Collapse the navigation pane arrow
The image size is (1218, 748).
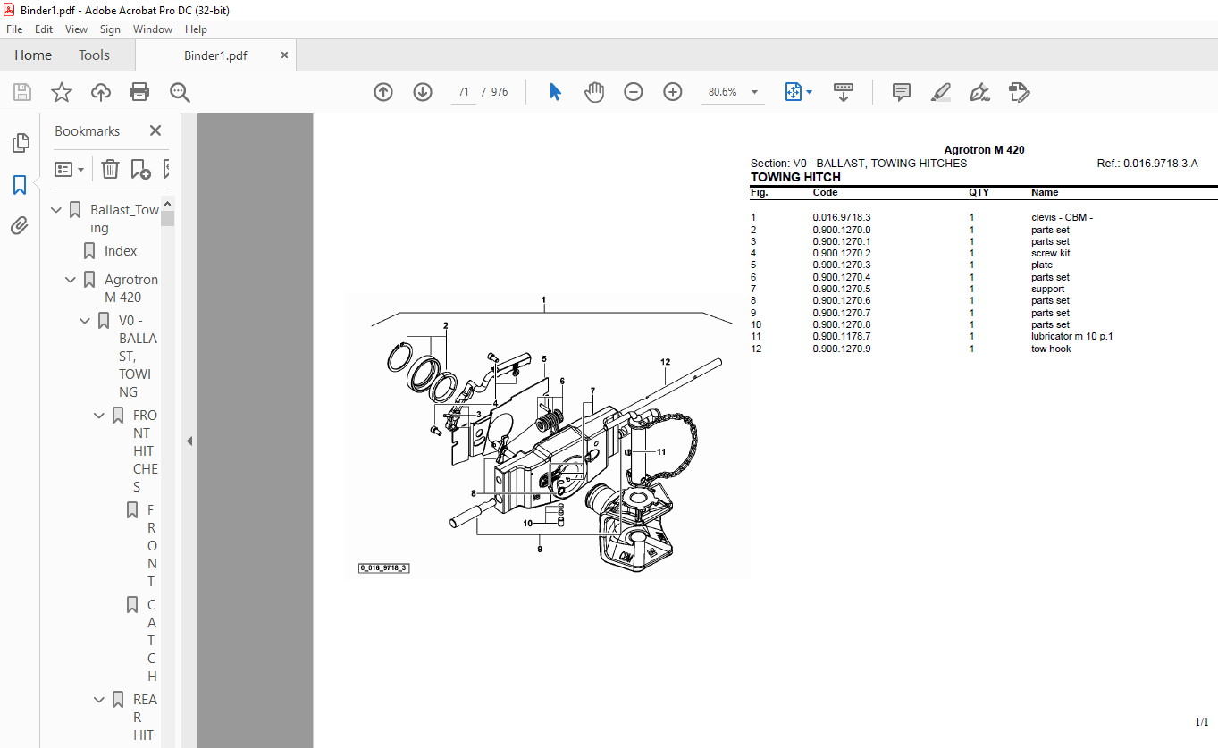(189, 441)
